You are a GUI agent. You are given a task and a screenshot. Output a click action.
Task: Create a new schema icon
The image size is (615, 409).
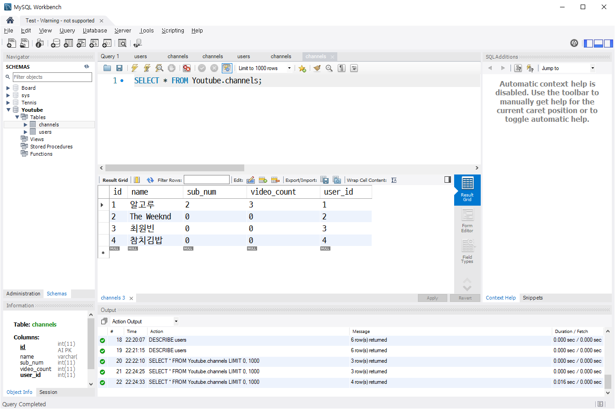(x=55, y=43)
